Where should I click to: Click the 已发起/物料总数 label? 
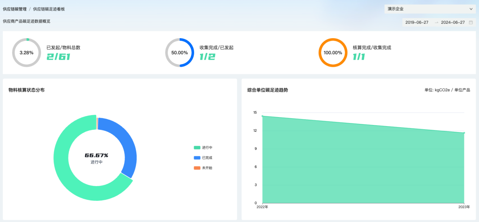(x=63, y=48)
